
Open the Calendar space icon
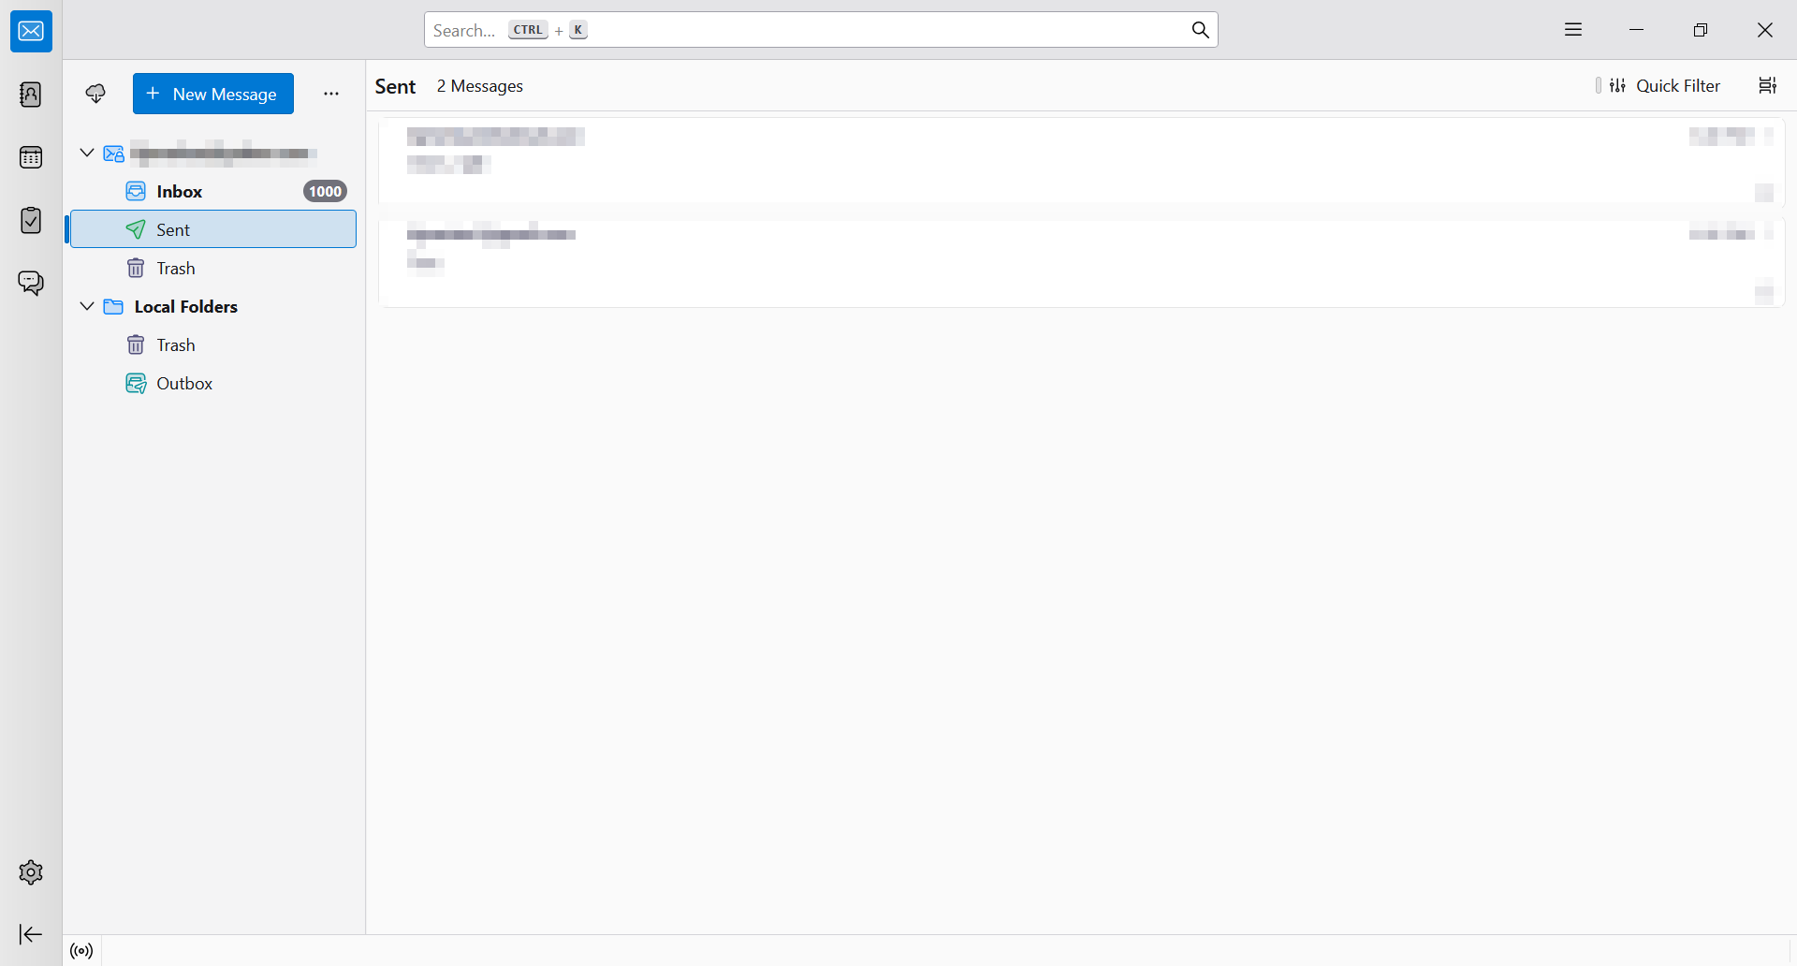[31, 157]
